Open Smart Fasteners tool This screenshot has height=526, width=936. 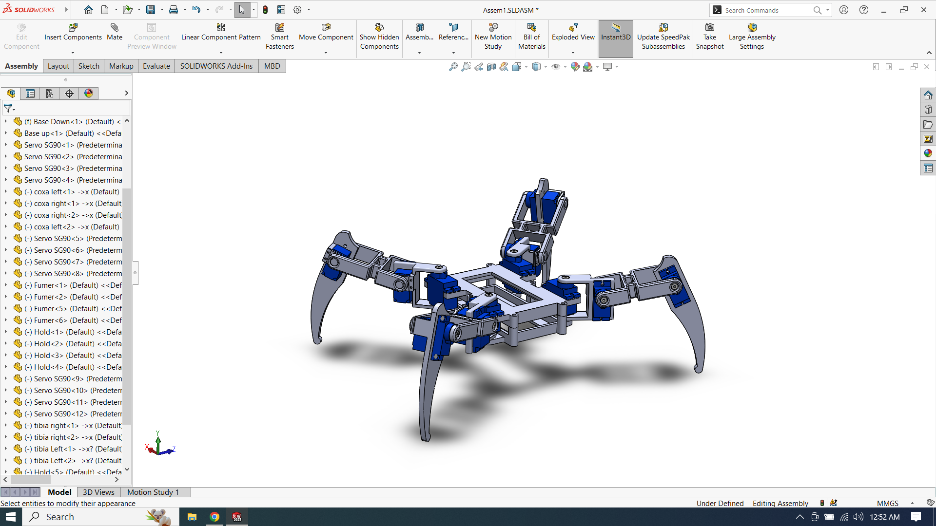(279, 28)
